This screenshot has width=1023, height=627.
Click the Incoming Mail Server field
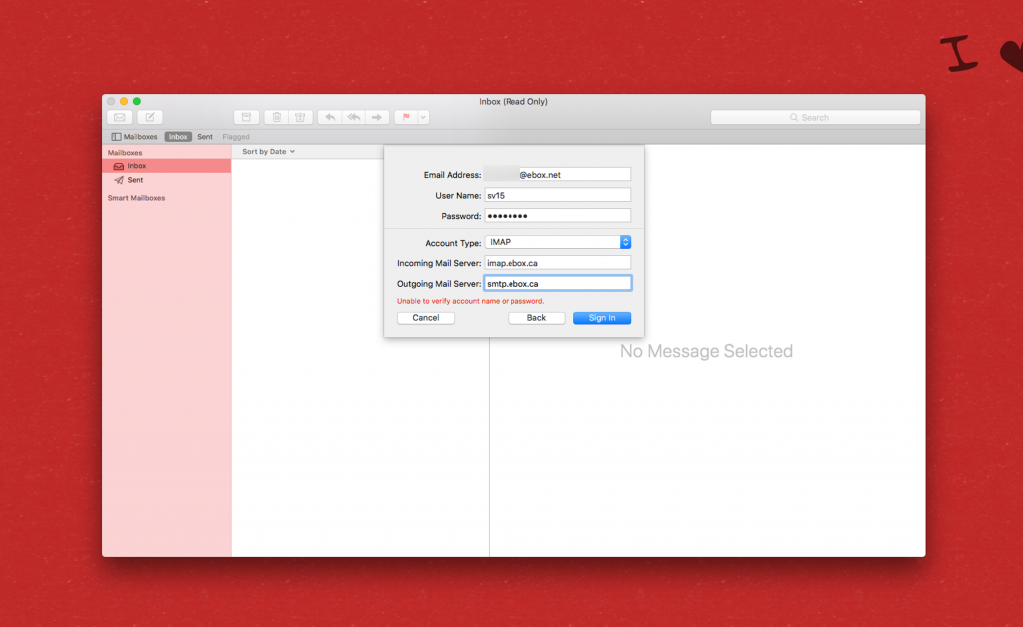[557, 263]
